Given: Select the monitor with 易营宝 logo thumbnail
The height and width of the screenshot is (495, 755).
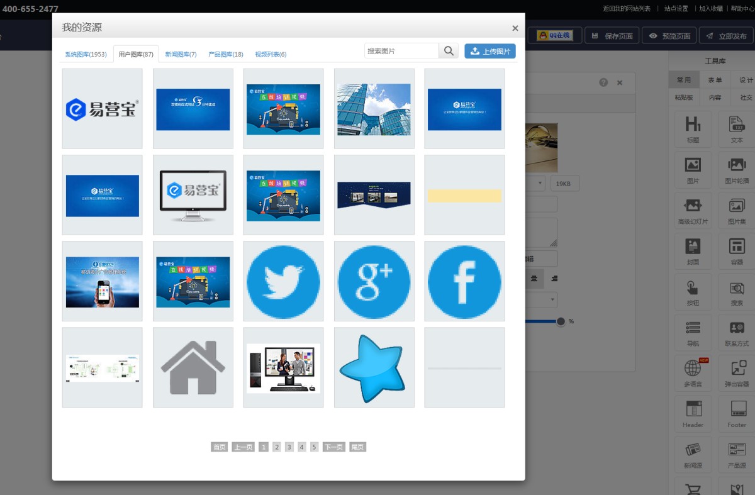Looking at the screenshot, I should tap(193, 195).
